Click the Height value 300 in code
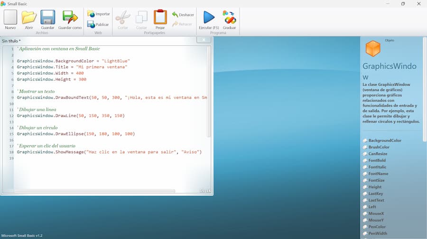Viewport: 427px width, 239px height. tap(82, 80)
